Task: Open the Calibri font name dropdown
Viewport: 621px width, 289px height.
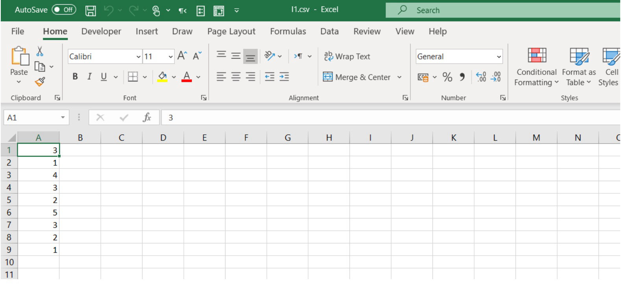Action: pos(138,57)
